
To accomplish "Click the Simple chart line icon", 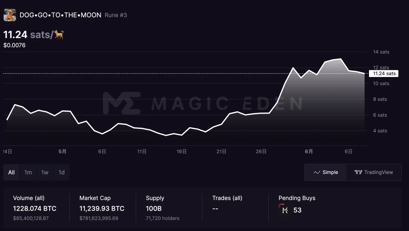I will [x=317, y=172].
